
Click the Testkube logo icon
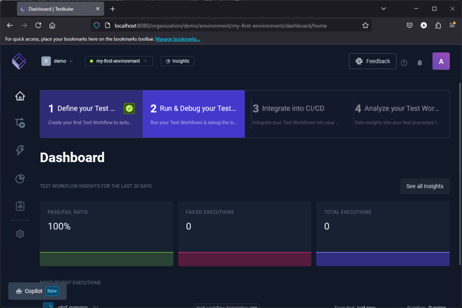pyautogui.click(x=19, y=61)
